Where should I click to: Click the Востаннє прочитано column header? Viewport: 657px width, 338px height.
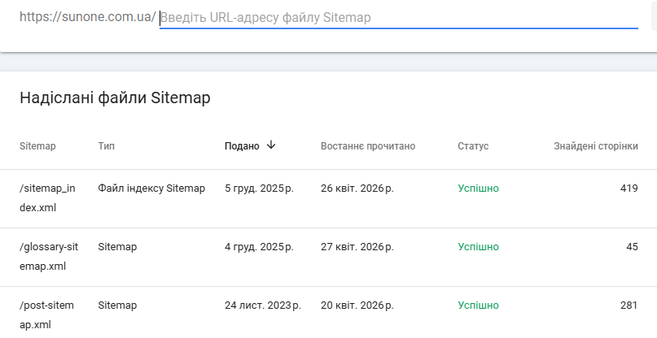tap(368, 146)
